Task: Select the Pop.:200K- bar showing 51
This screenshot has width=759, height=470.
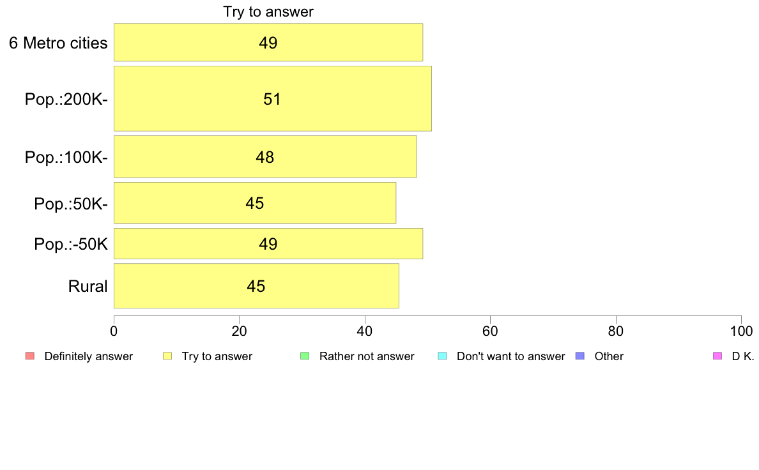Action: click(273, 99)
